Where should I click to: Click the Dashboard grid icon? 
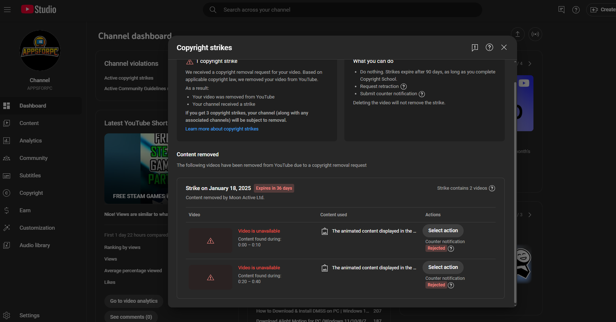(7, 106)
